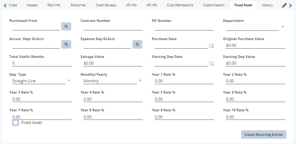296x144 pixels.
Task: Open the Starting Dep Date calendar picker
Action: (211, 63)
